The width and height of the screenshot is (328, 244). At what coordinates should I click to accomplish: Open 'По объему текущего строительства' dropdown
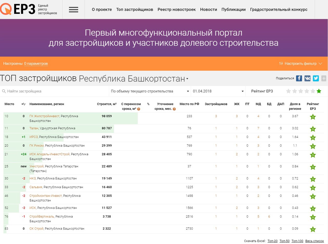(x=150, y=91)
